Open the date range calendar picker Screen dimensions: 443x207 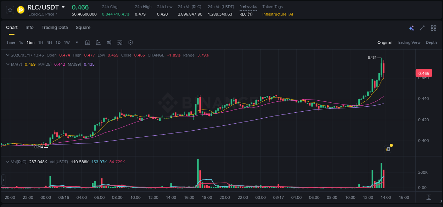(88, 42)
